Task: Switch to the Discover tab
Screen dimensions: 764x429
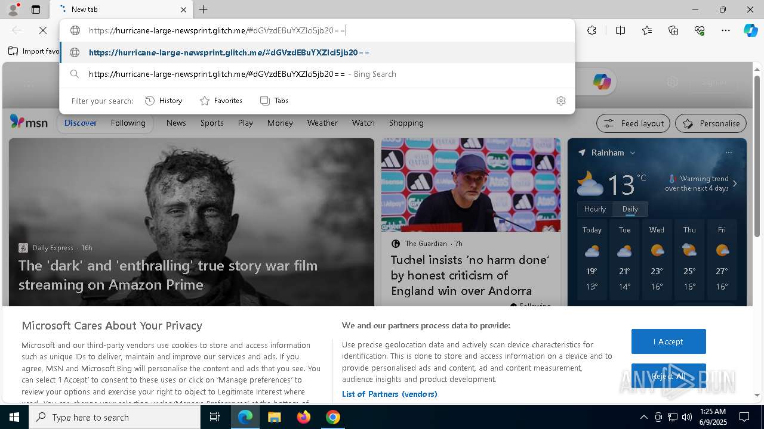Action: point(81,123)
